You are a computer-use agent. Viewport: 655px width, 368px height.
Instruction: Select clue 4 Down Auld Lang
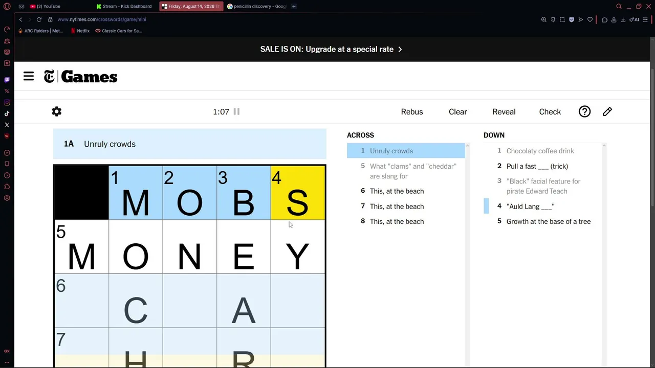pos(542,206)
